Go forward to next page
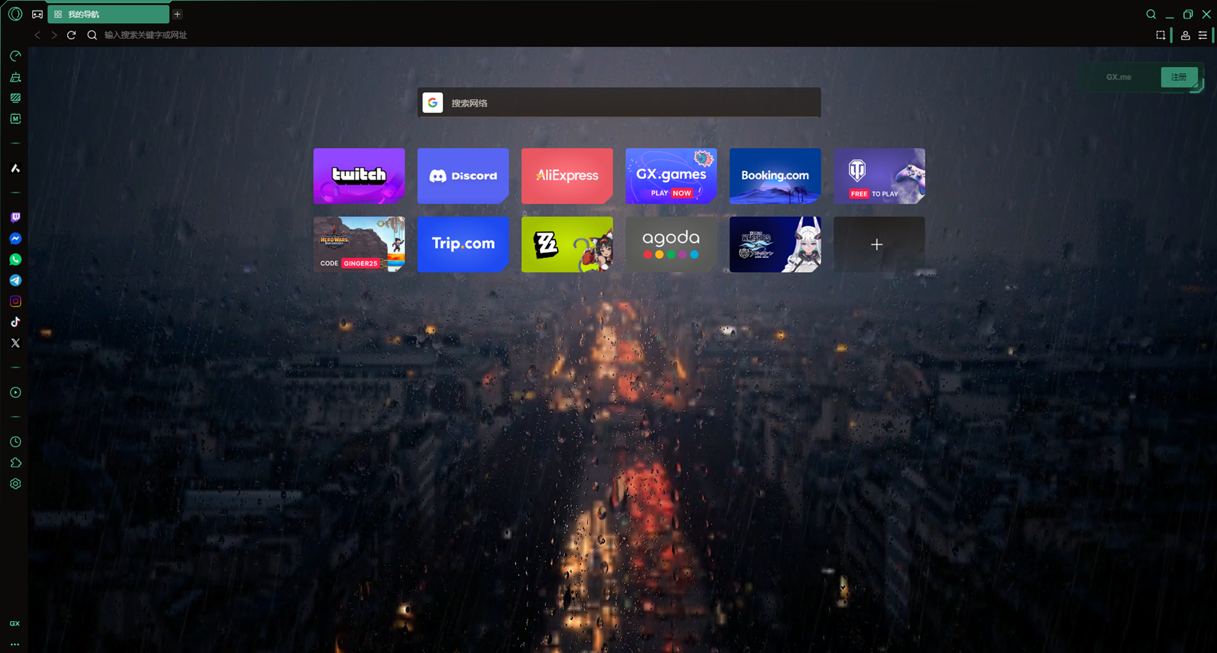1217x653 pixels. point(54,35)
